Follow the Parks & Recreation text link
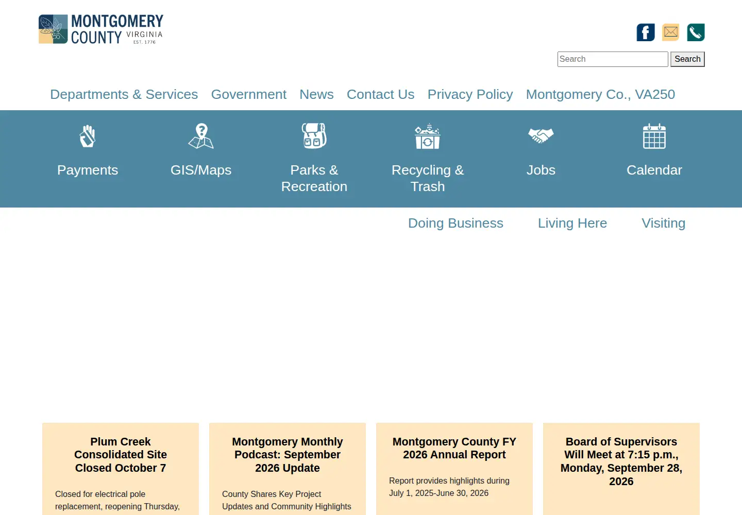742x515 pixels. point(314,178)
